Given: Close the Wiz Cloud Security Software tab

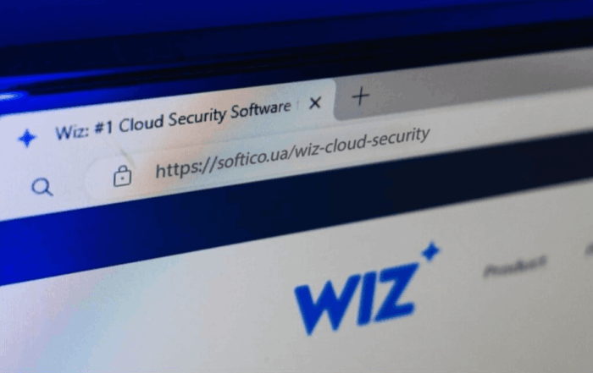Looking at the screenshot, I should pos(314,102).
